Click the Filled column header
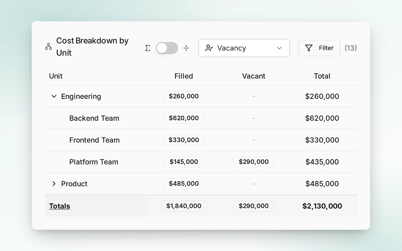 click(x=184, y=76)
